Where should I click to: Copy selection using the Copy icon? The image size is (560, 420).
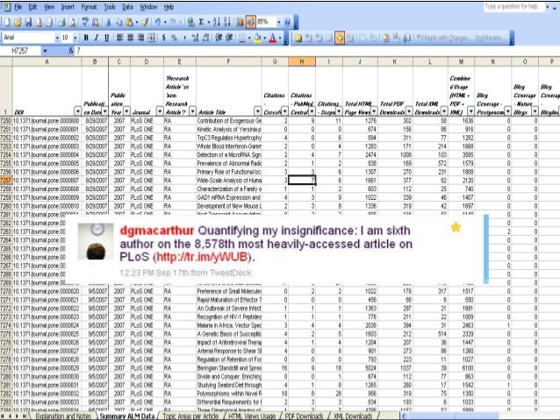pyautogui.click(x=118, y=23)
